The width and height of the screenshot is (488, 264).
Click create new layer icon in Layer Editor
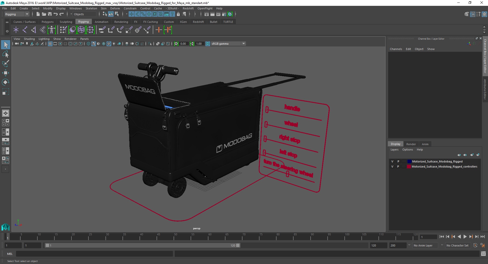[x=472, y=155]
